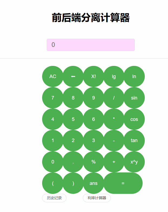The image size is (168, 212).
Task: Select the sin function button
Action: pos(134,98)
